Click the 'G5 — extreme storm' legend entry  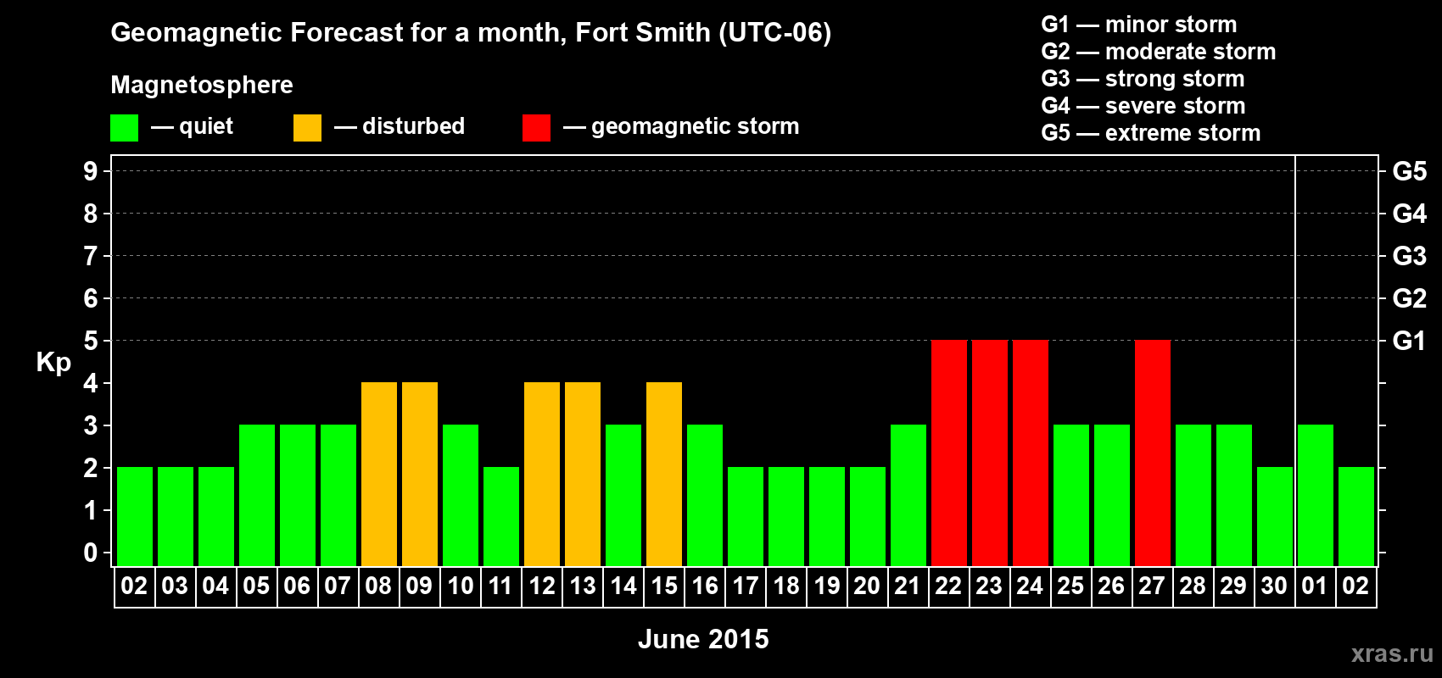click(1151, 133)
